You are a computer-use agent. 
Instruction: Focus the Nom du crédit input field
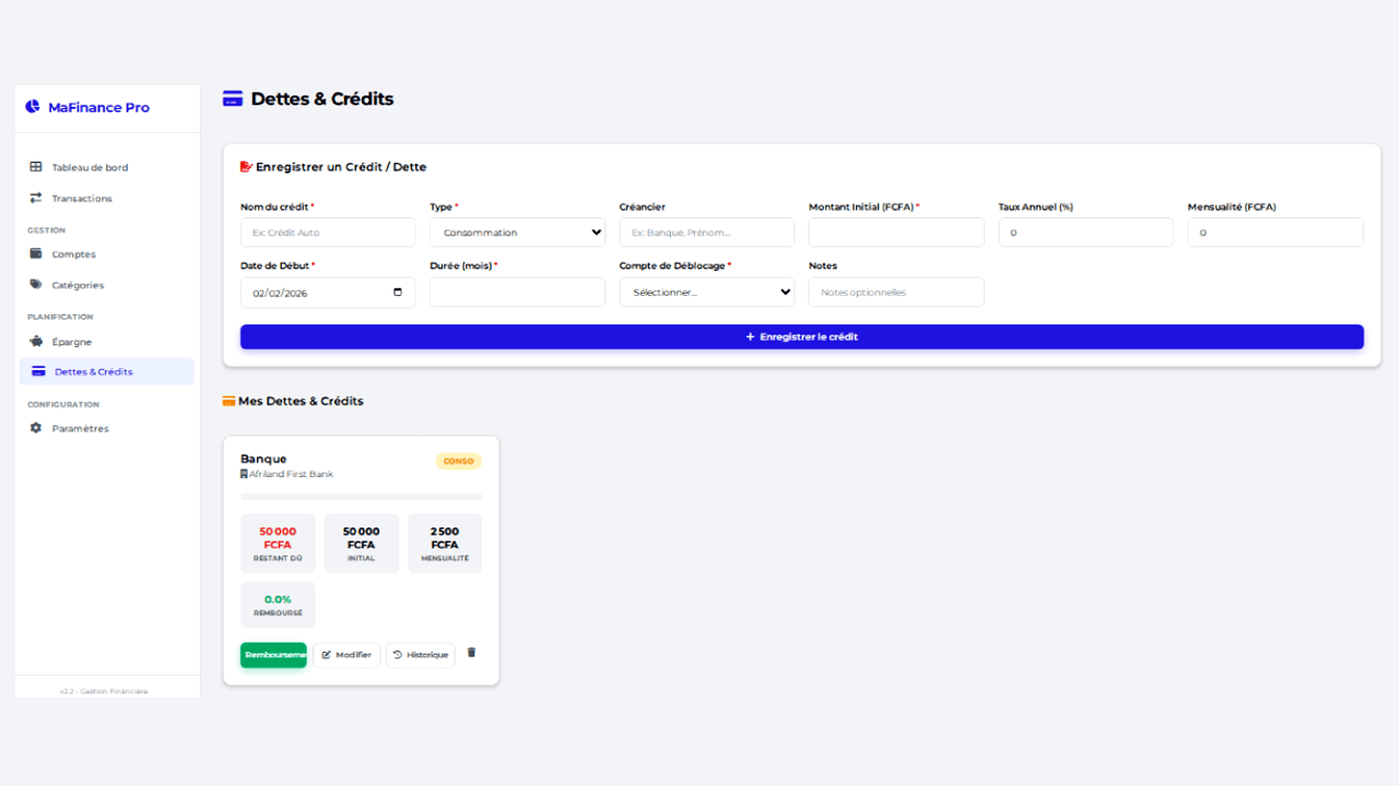(327, 232)
